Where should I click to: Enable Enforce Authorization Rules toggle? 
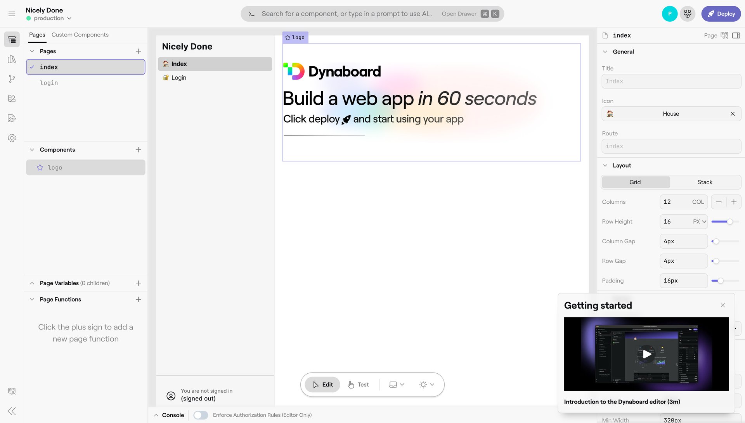pyautogui.click(x=201, y=415)
